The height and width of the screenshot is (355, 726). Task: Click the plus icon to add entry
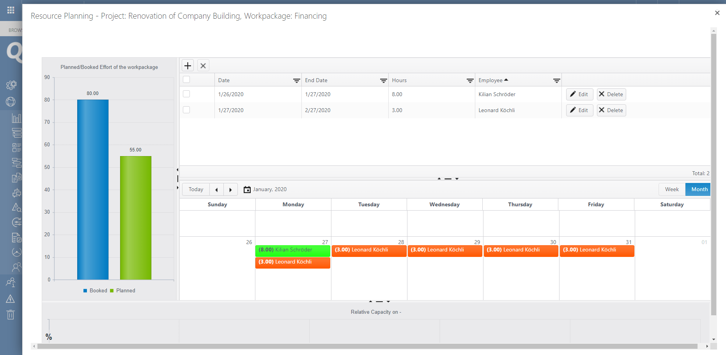pos(188,65)
